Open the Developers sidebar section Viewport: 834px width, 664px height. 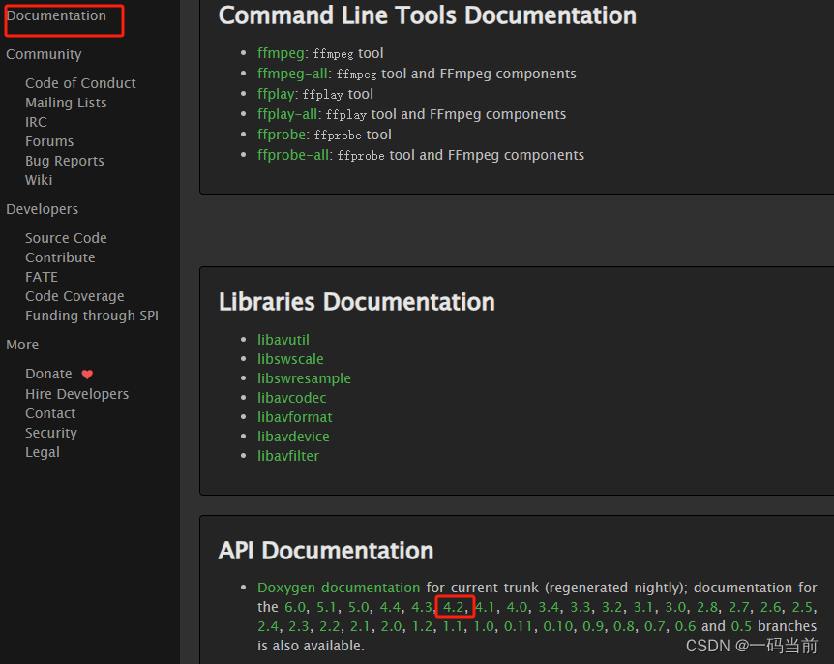point(42,209)
